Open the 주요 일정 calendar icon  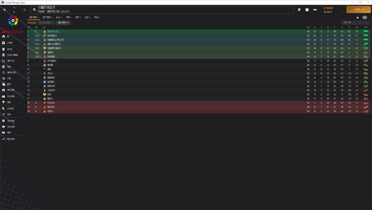pyautogui.click(x=3, y=96)
